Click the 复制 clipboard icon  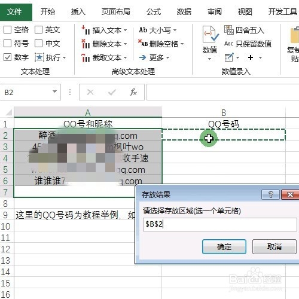click(295, 35)
